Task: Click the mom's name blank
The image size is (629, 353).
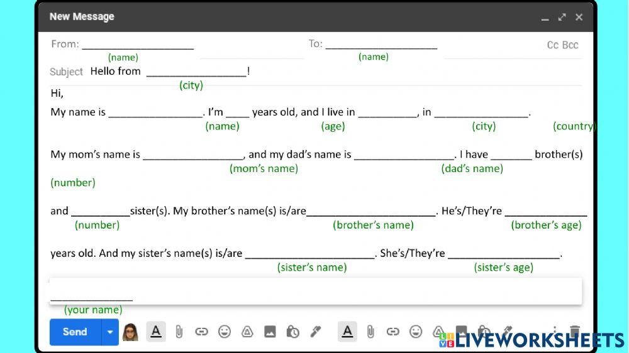Action: 193,155
